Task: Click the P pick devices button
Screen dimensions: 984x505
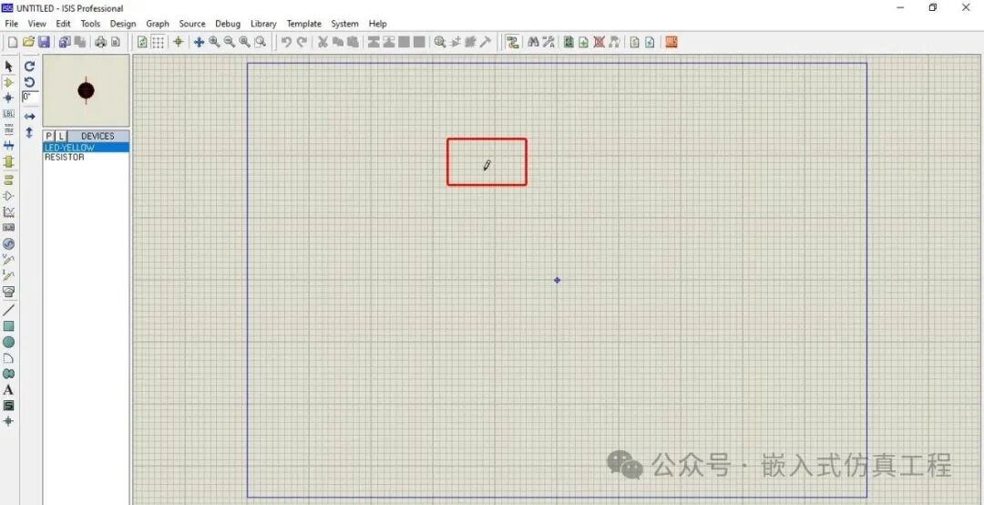Action: click(x=49, y=137)
